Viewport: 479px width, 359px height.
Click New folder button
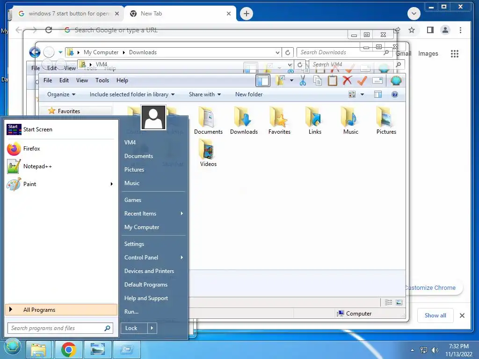(249, 94)
